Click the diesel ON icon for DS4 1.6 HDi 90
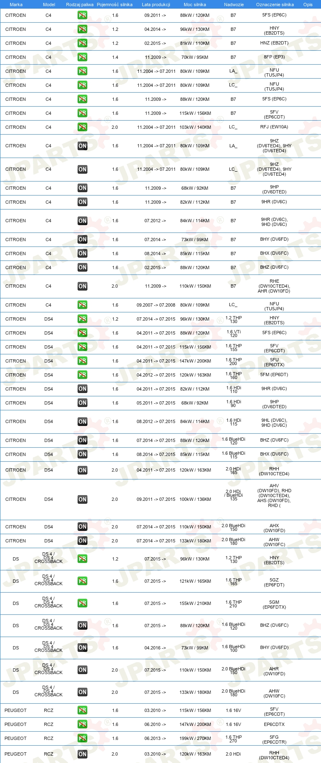This screenshot has width=321, height=763. 83,403
